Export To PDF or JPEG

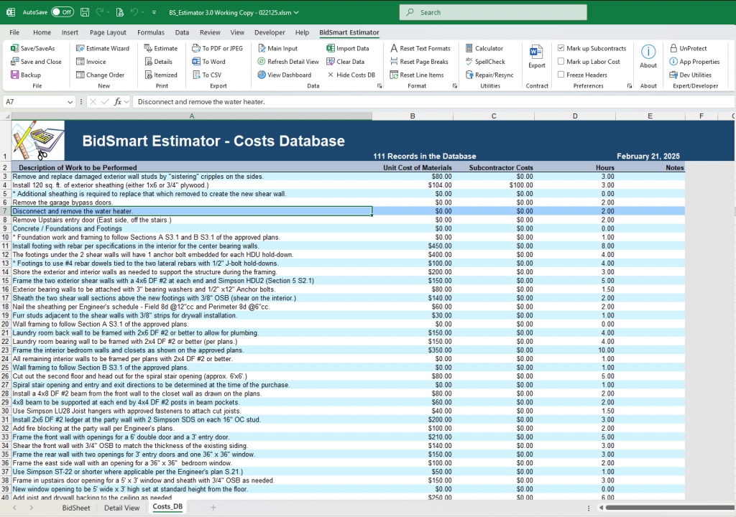(x=217, y=48)
